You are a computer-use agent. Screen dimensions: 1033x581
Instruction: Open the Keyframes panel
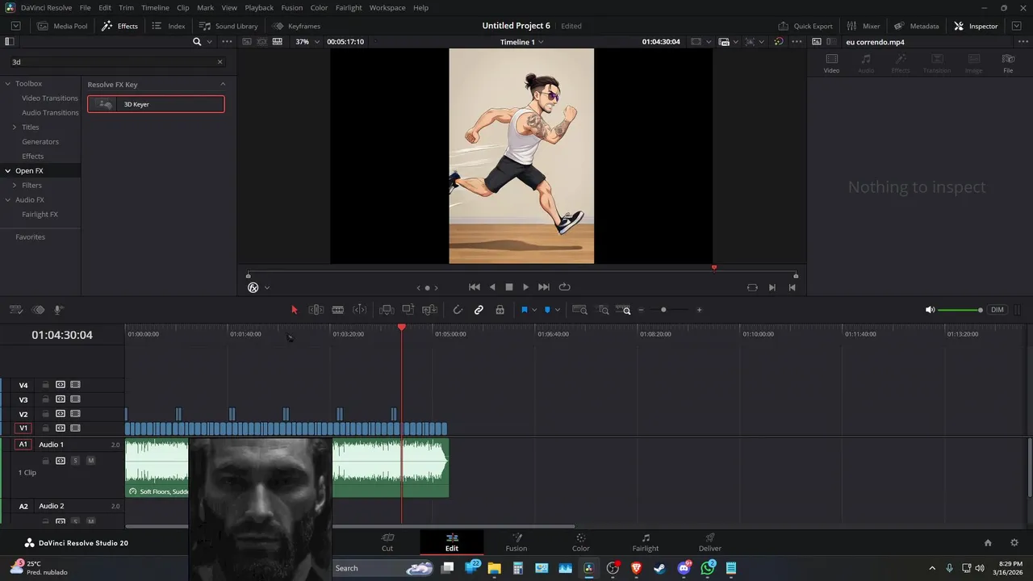pos(296,26)
